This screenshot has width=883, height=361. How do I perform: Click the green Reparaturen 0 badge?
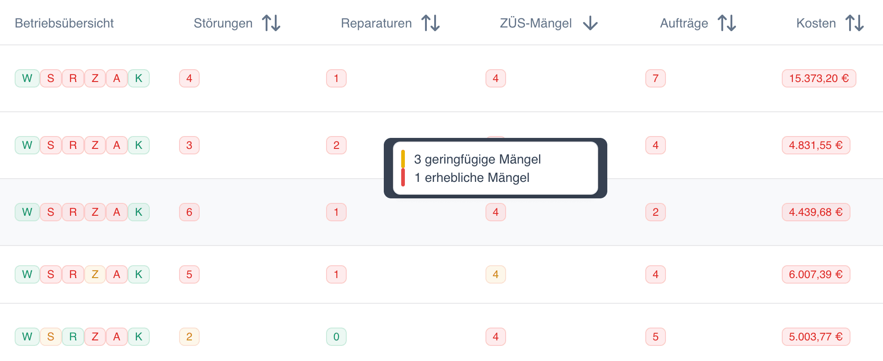tap(336, 337)
